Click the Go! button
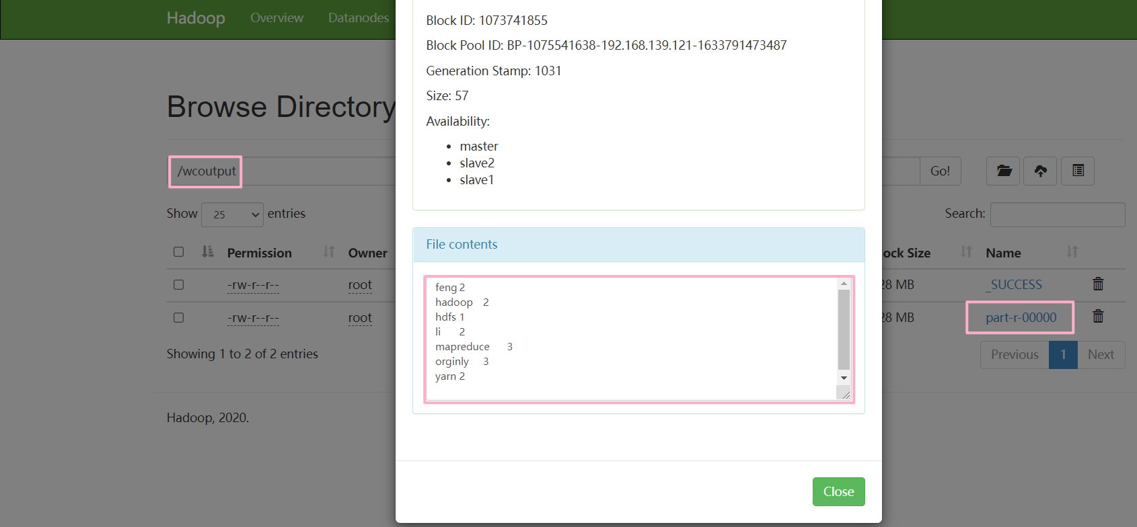Screen dimensions: 1137x527 coord(940,171)
